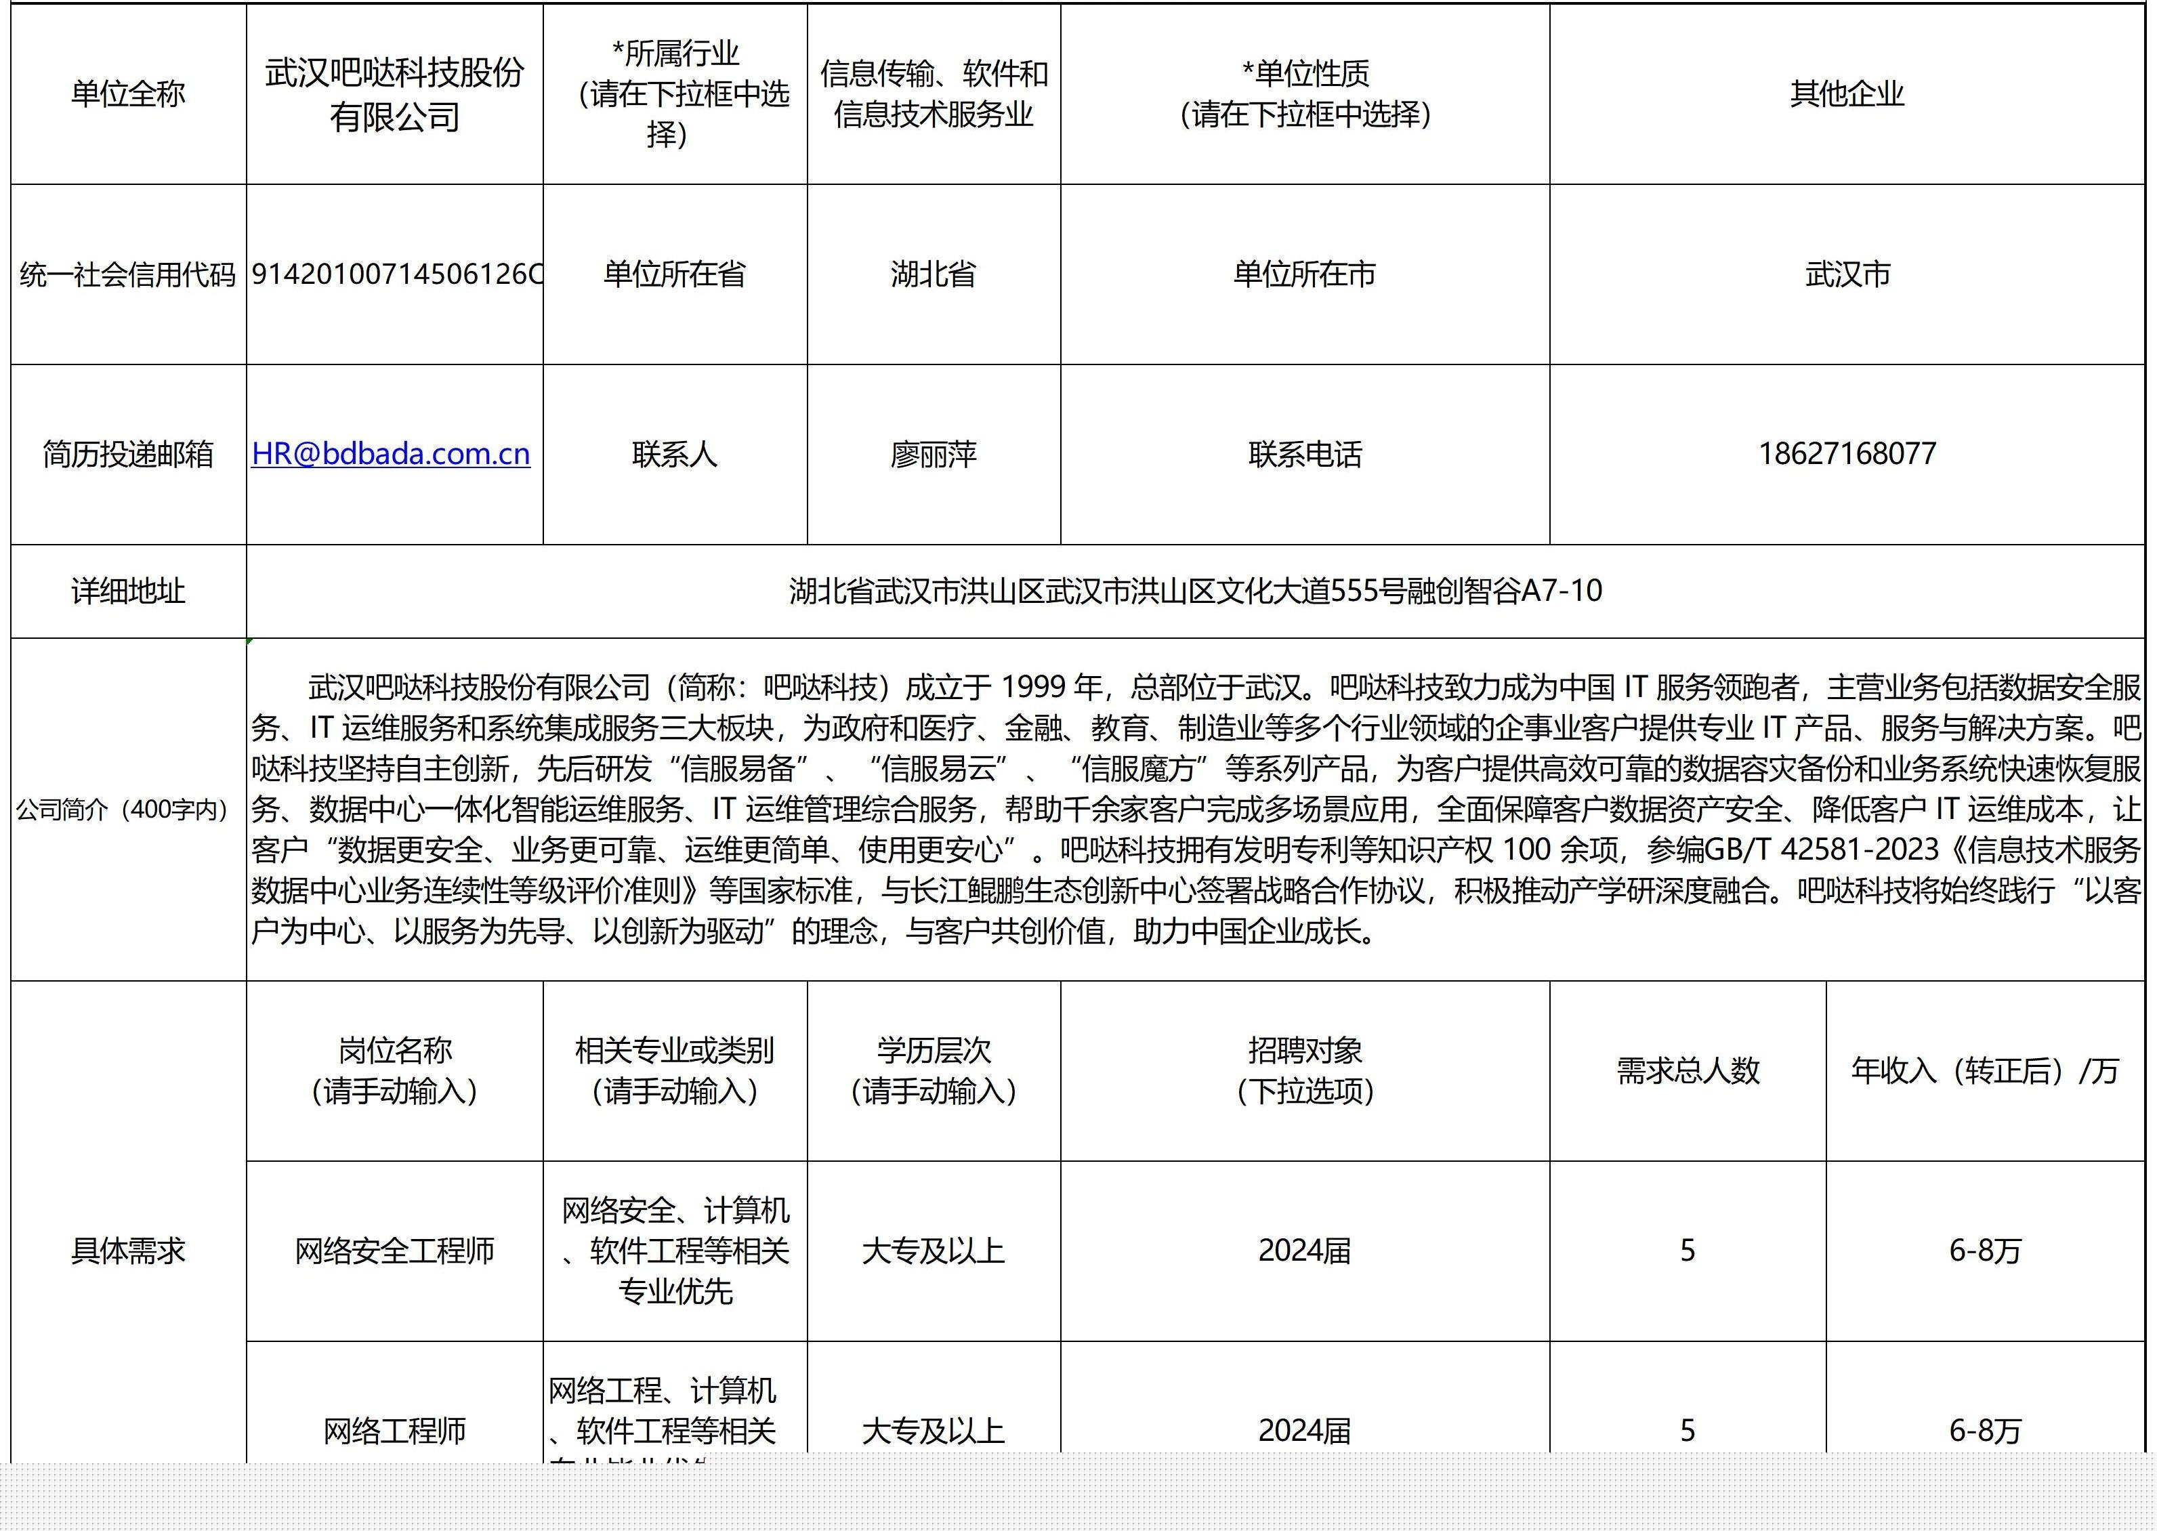Select the 湖北省 province cell

(x=934, y=274)
